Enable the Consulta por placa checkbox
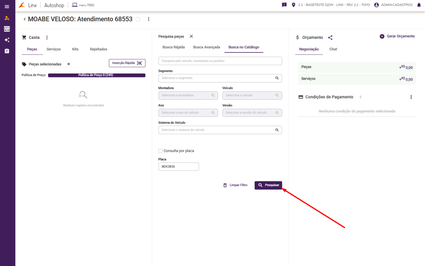 tap(161, 151)
